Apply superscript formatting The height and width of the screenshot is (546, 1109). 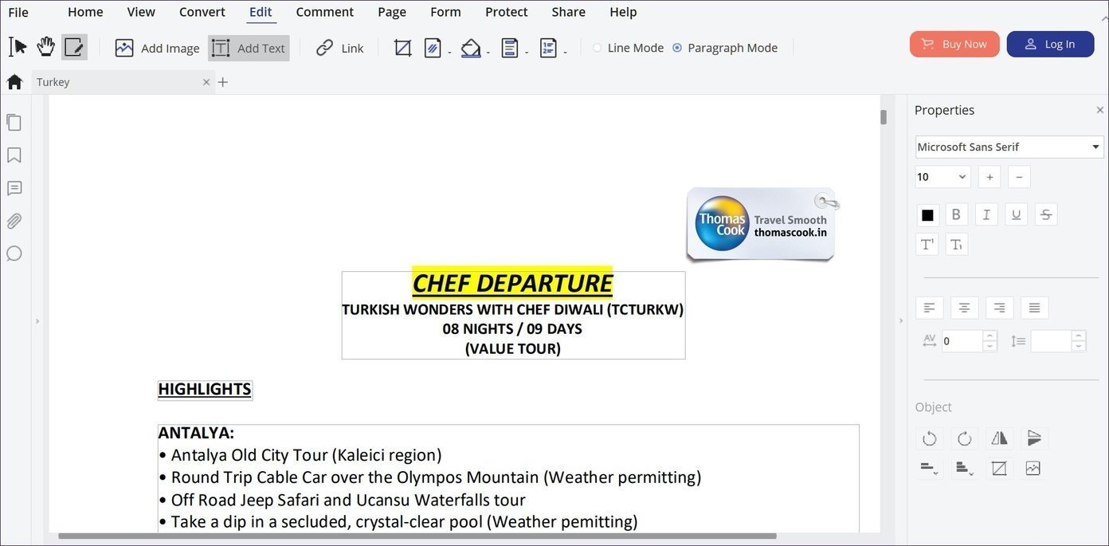click(x=927, y=245)
